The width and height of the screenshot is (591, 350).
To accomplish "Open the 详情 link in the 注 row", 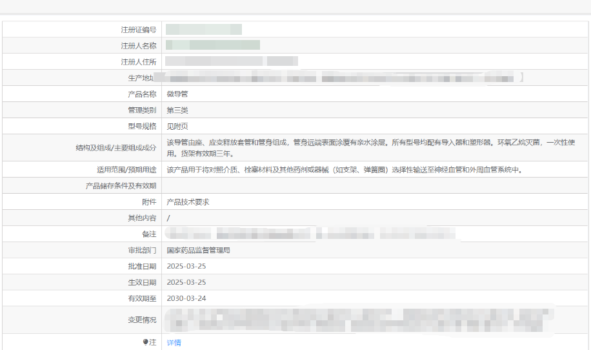I will [x=174, y=342].
